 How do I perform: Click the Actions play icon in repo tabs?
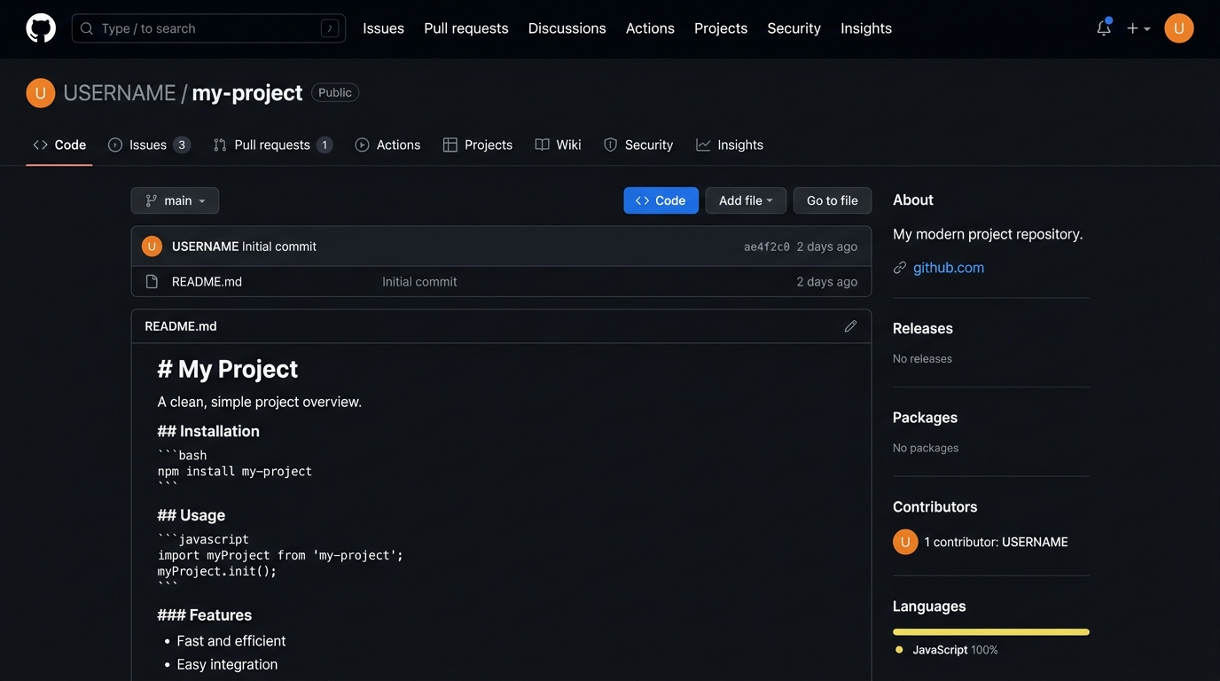point(362,145)
